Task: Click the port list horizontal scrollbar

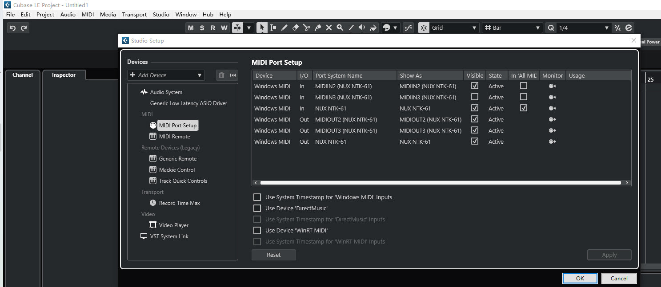Action: 440,183
